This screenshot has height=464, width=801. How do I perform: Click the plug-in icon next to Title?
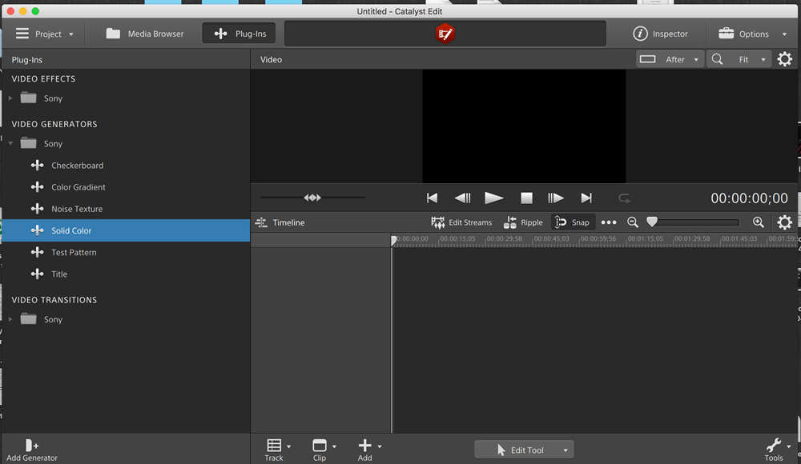click(37, 274)
